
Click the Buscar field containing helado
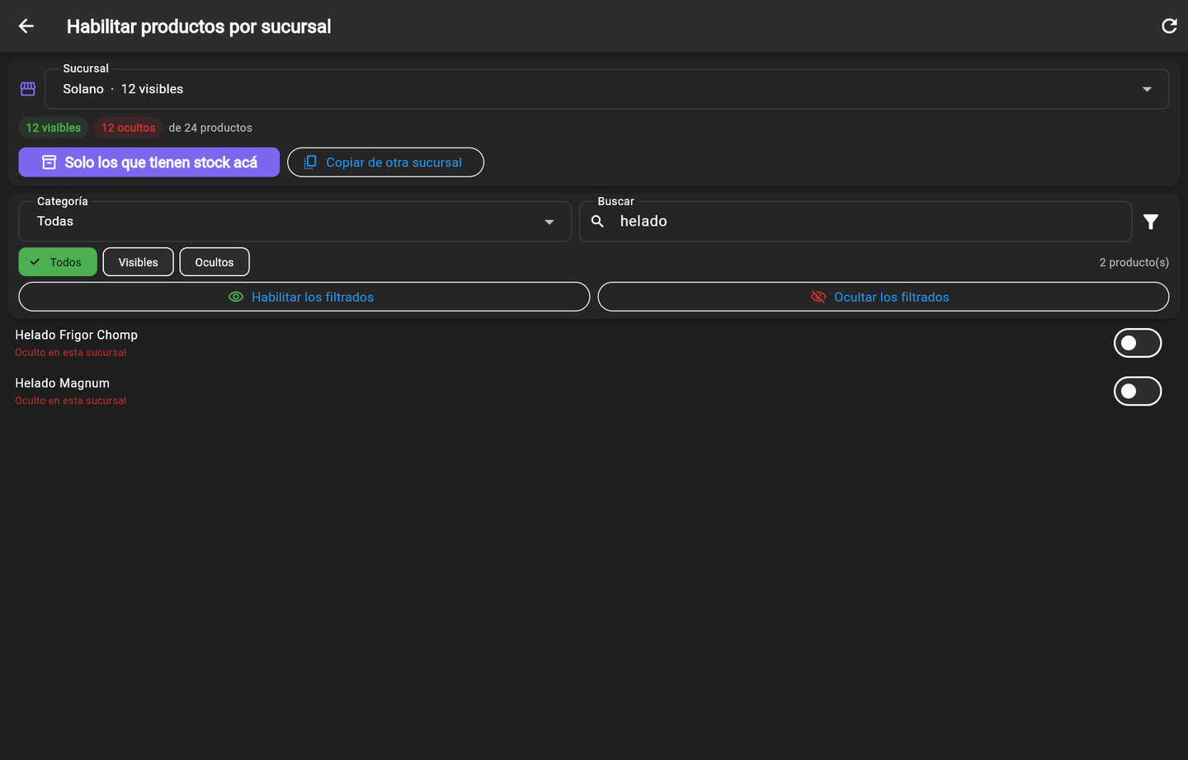856,222
